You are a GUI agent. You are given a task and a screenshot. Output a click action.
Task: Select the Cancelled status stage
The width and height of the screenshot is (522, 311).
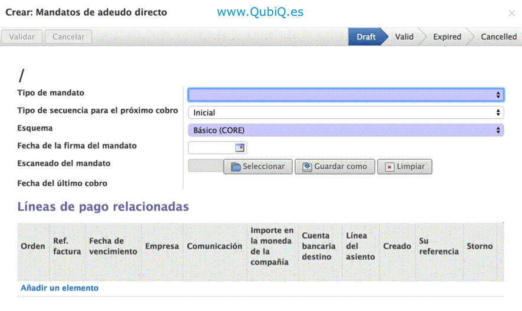click(x=498, y=36)
